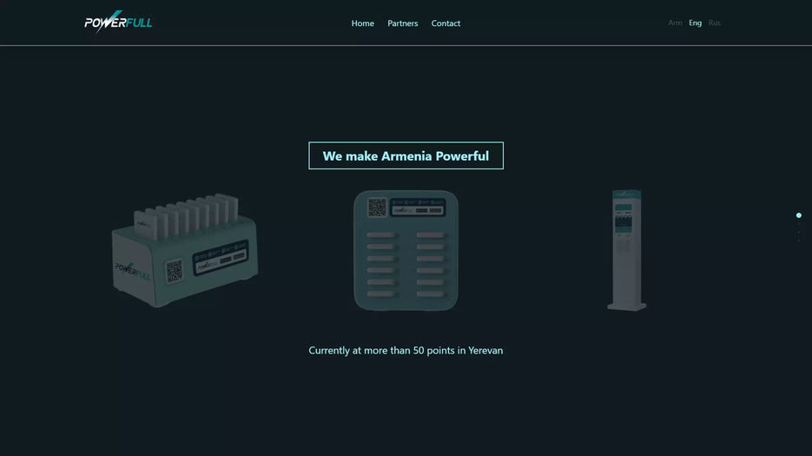Jump to the third section dot

(798, 232)
